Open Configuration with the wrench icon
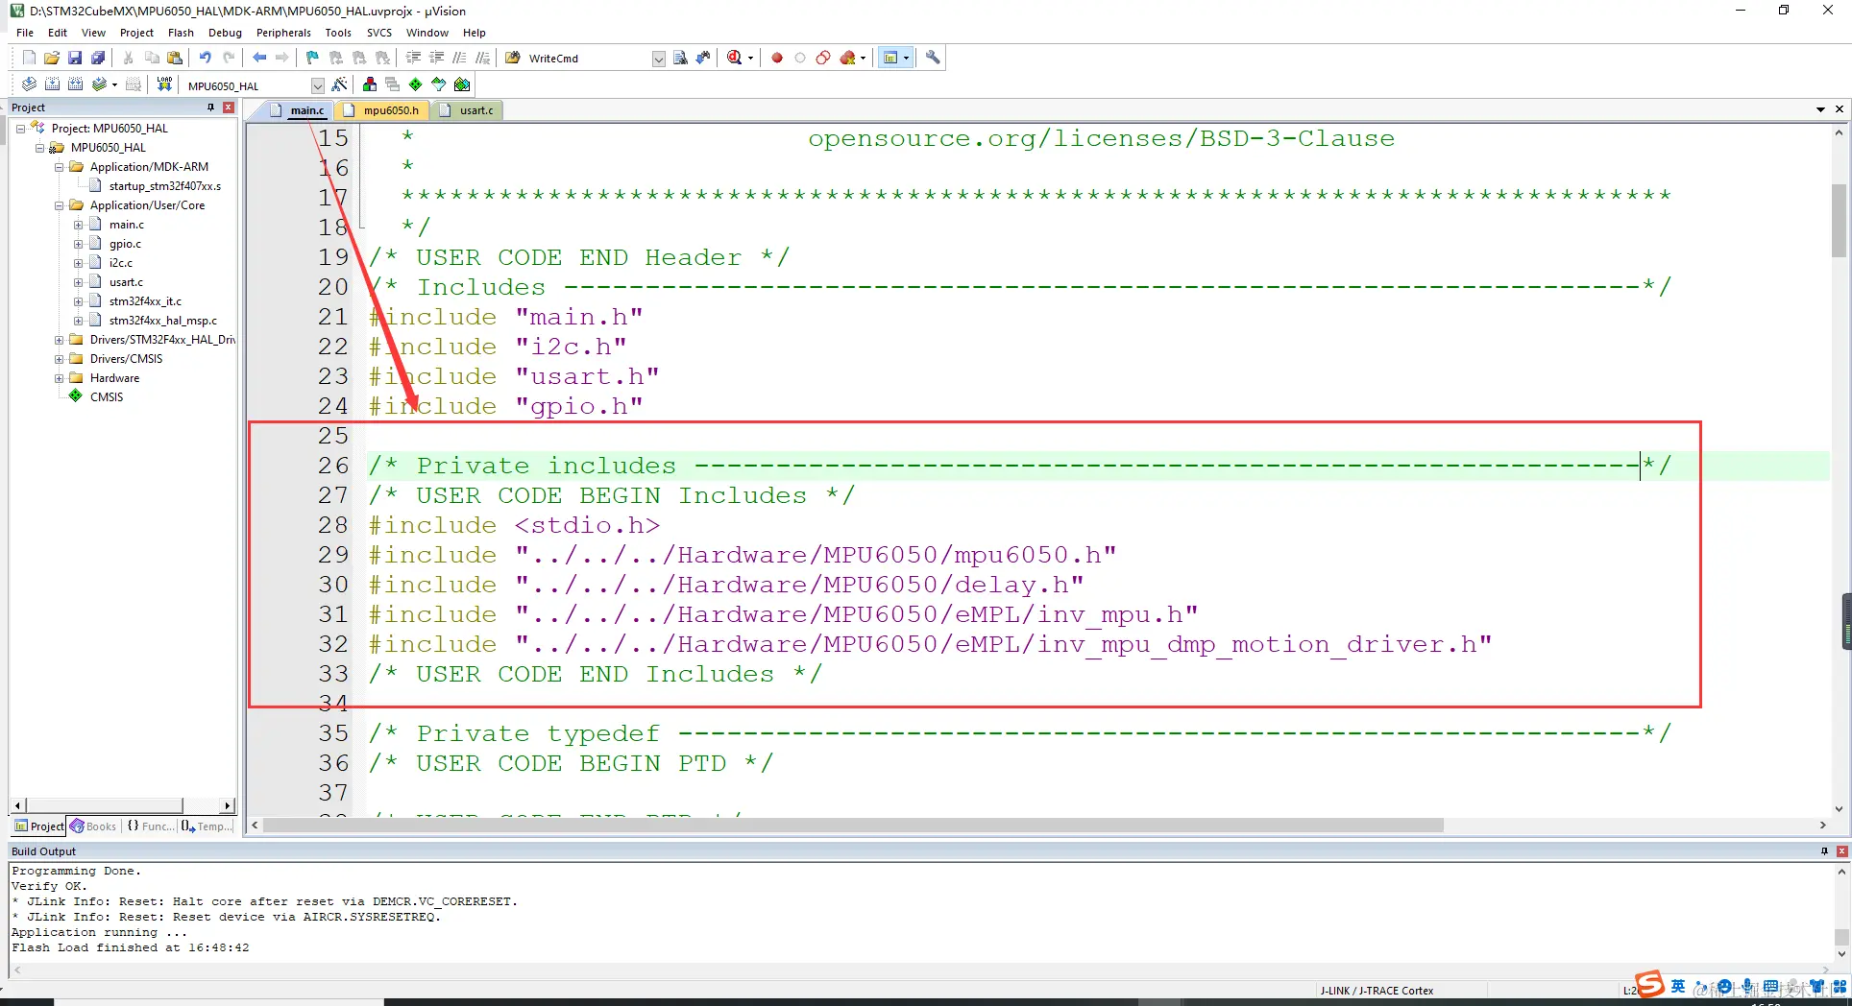Screen dimensions: 1852x1006 [933, 58]
